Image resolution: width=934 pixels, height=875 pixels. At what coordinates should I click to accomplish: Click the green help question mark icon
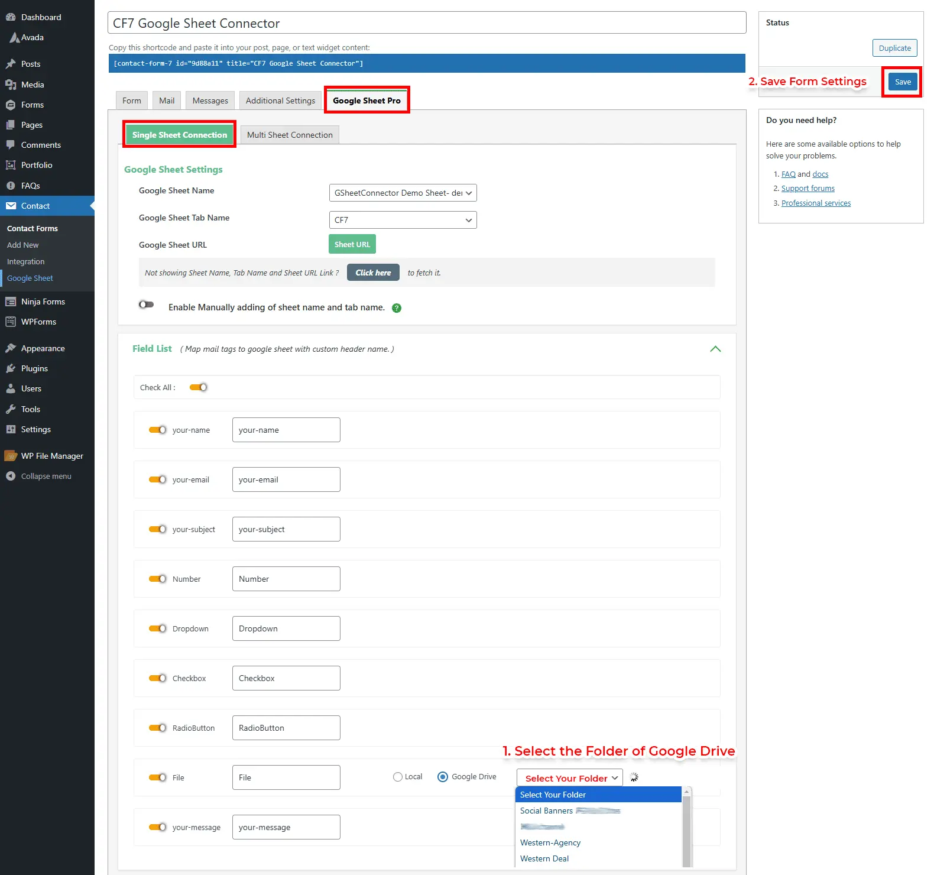click(397, 308)
